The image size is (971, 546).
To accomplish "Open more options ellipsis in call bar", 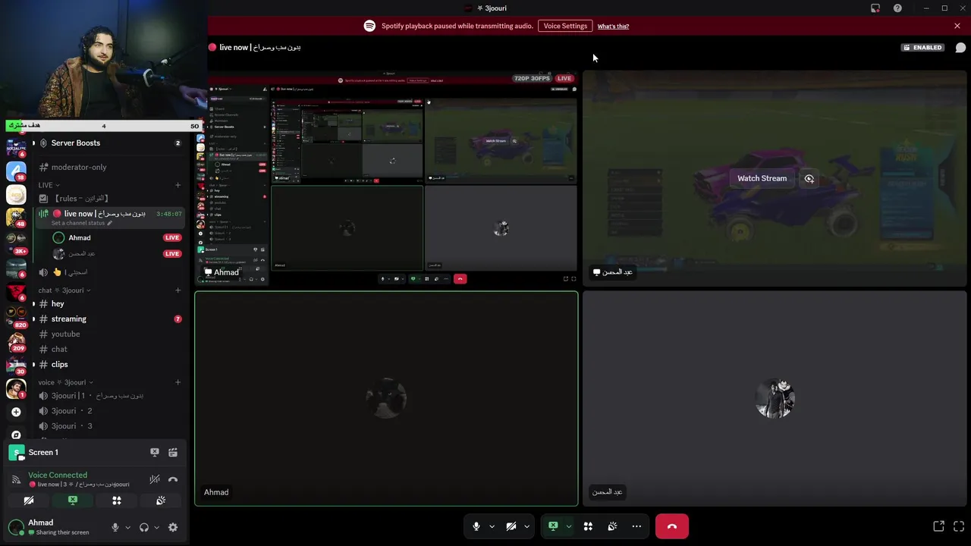I will (636, 526).
